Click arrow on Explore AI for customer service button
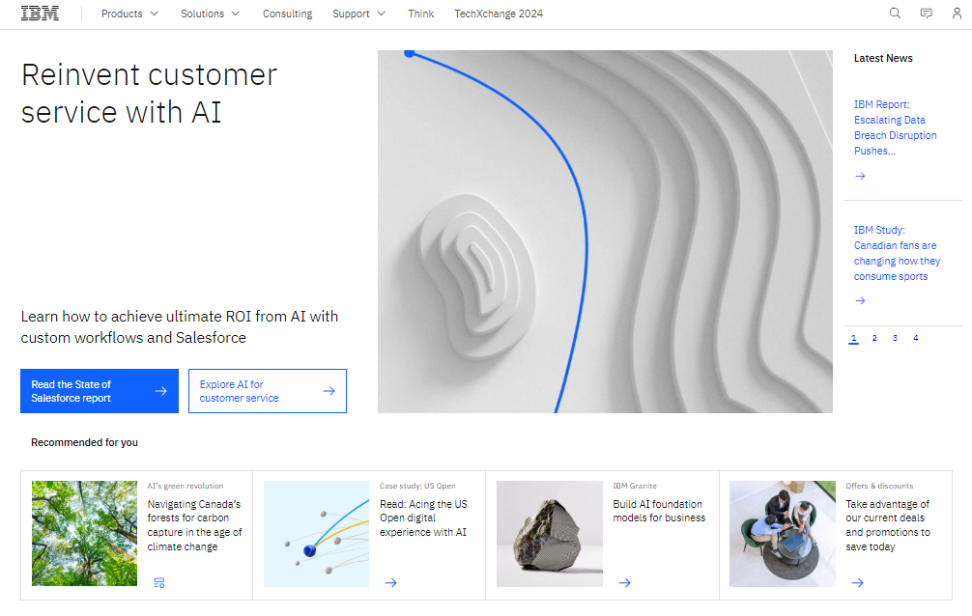Viewport: 972px width, 616px height. tap(329, 391)
